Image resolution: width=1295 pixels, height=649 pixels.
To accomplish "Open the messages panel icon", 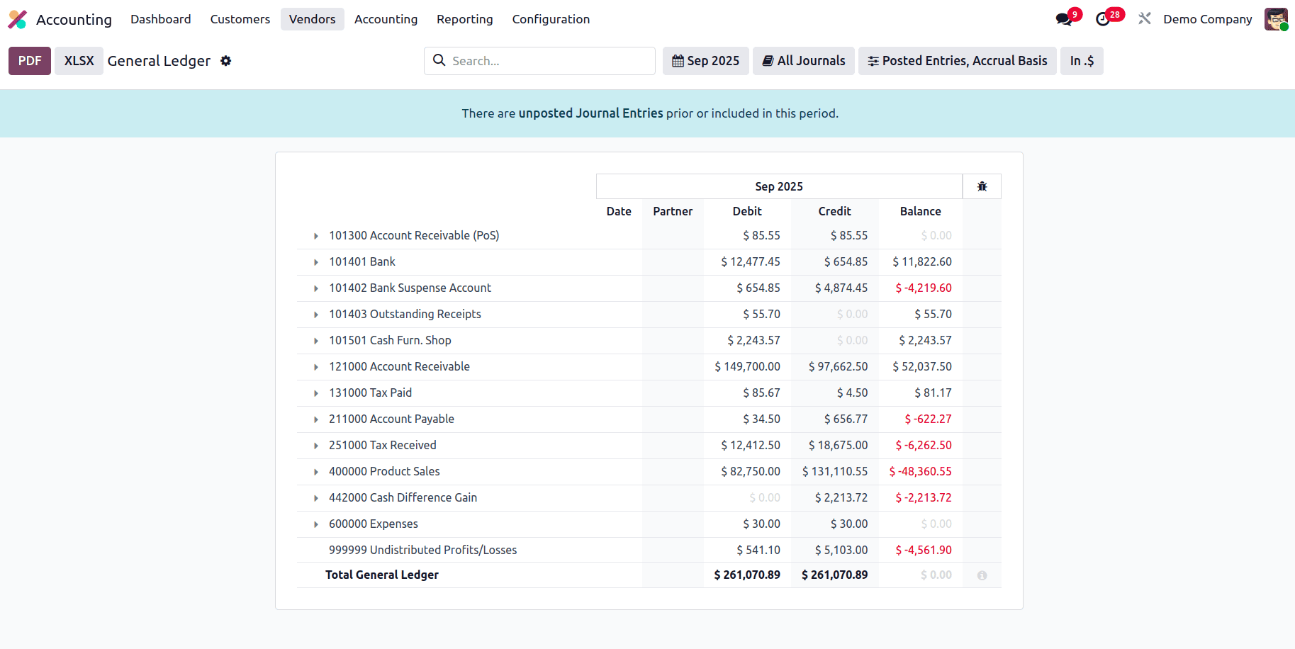I will [x=1063, y=19].
